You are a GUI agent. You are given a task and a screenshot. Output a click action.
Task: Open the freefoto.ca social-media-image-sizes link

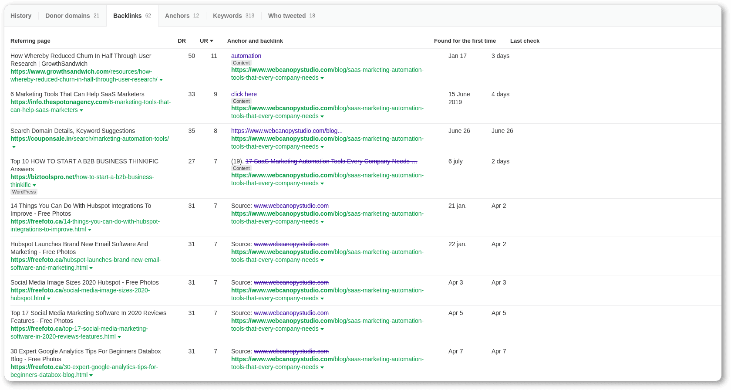coord(80,294)
